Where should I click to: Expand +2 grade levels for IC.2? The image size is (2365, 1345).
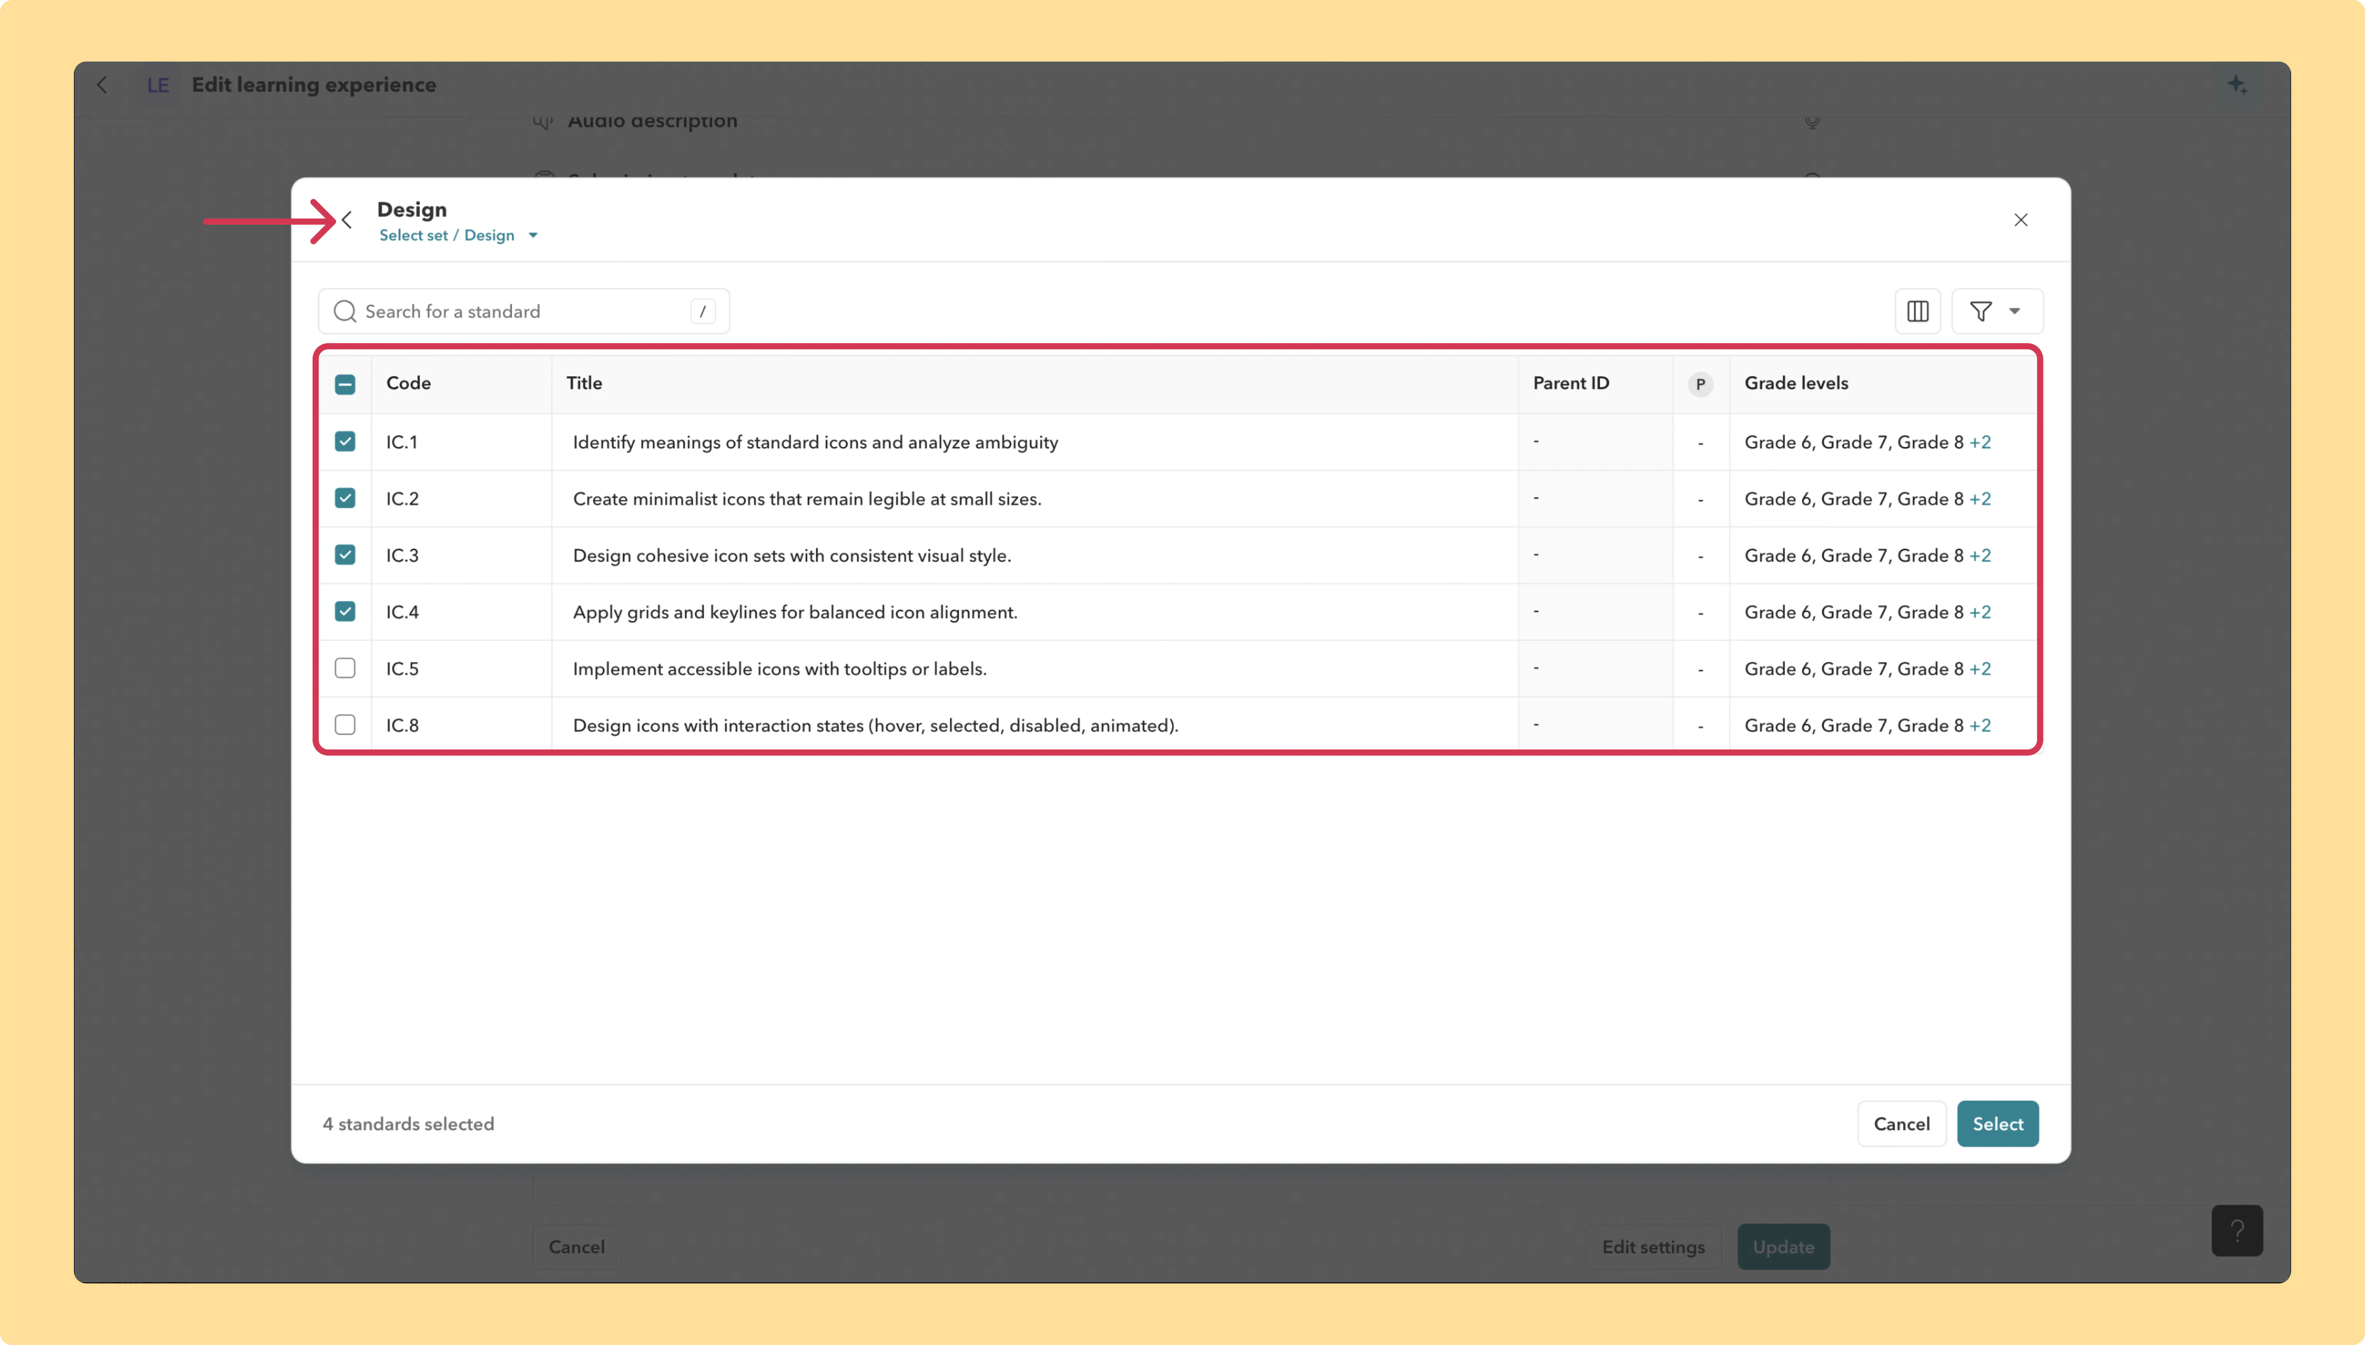[x=1980, y=499]
